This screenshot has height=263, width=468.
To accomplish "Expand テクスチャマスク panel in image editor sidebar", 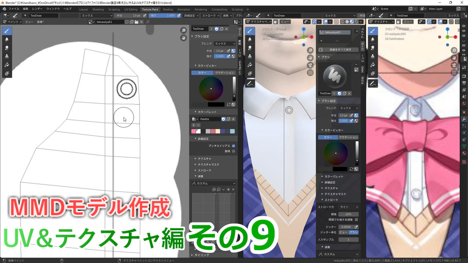I will [x=208, y=165].
